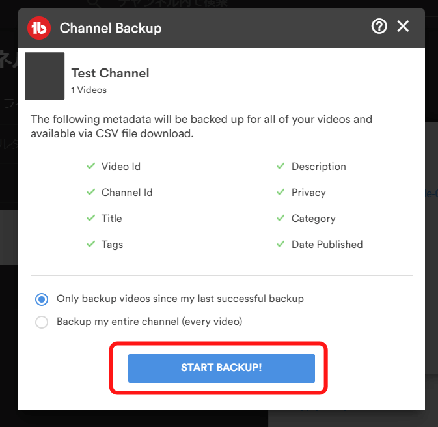The height and width of the screenshot is (427, 438).
Task: Click the Date Published metadata label
Action: click(327, 245)
